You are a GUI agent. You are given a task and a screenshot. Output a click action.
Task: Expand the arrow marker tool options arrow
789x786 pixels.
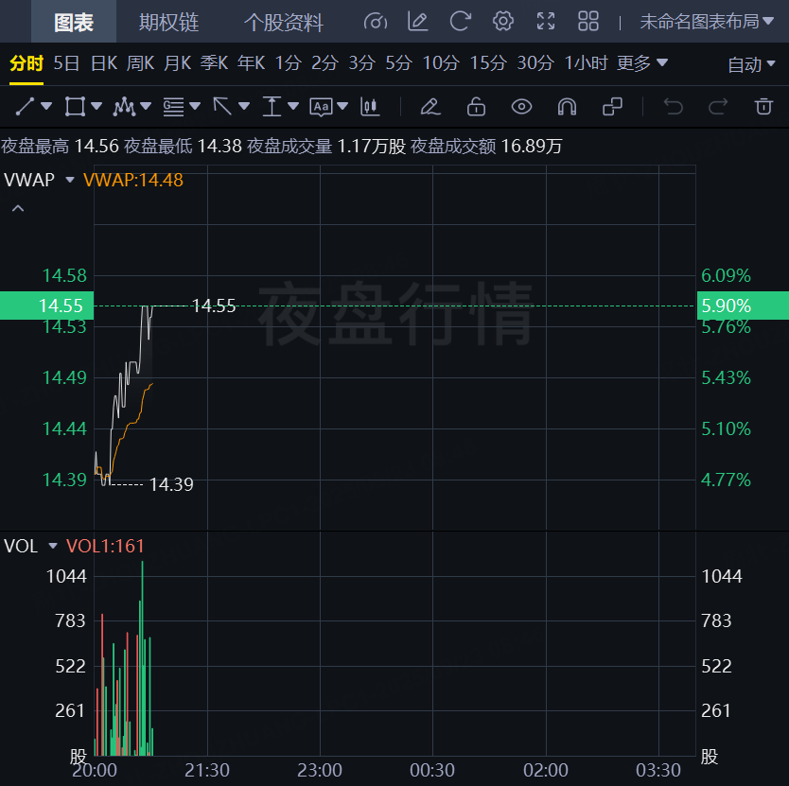click(244, 106)
